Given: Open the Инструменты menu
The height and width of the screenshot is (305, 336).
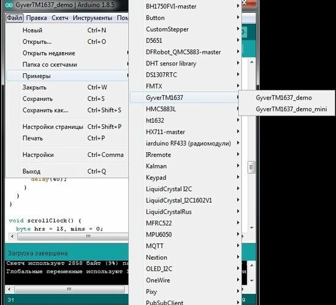Looking at the screenshot, I should tap(92, 18).
